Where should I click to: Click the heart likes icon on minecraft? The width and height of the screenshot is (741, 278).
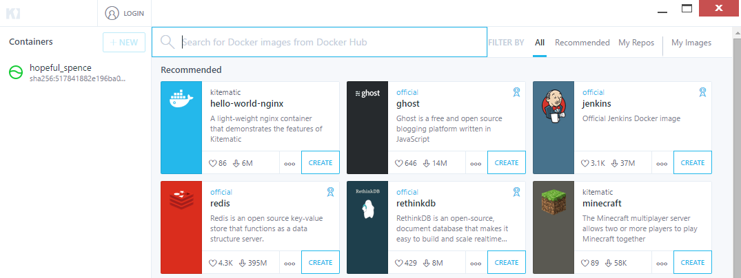click(585, 263)
